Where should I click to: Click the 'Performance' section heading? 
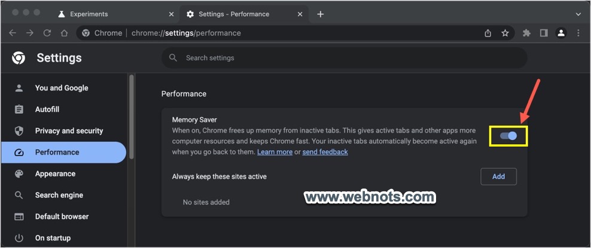click(184, 94)
